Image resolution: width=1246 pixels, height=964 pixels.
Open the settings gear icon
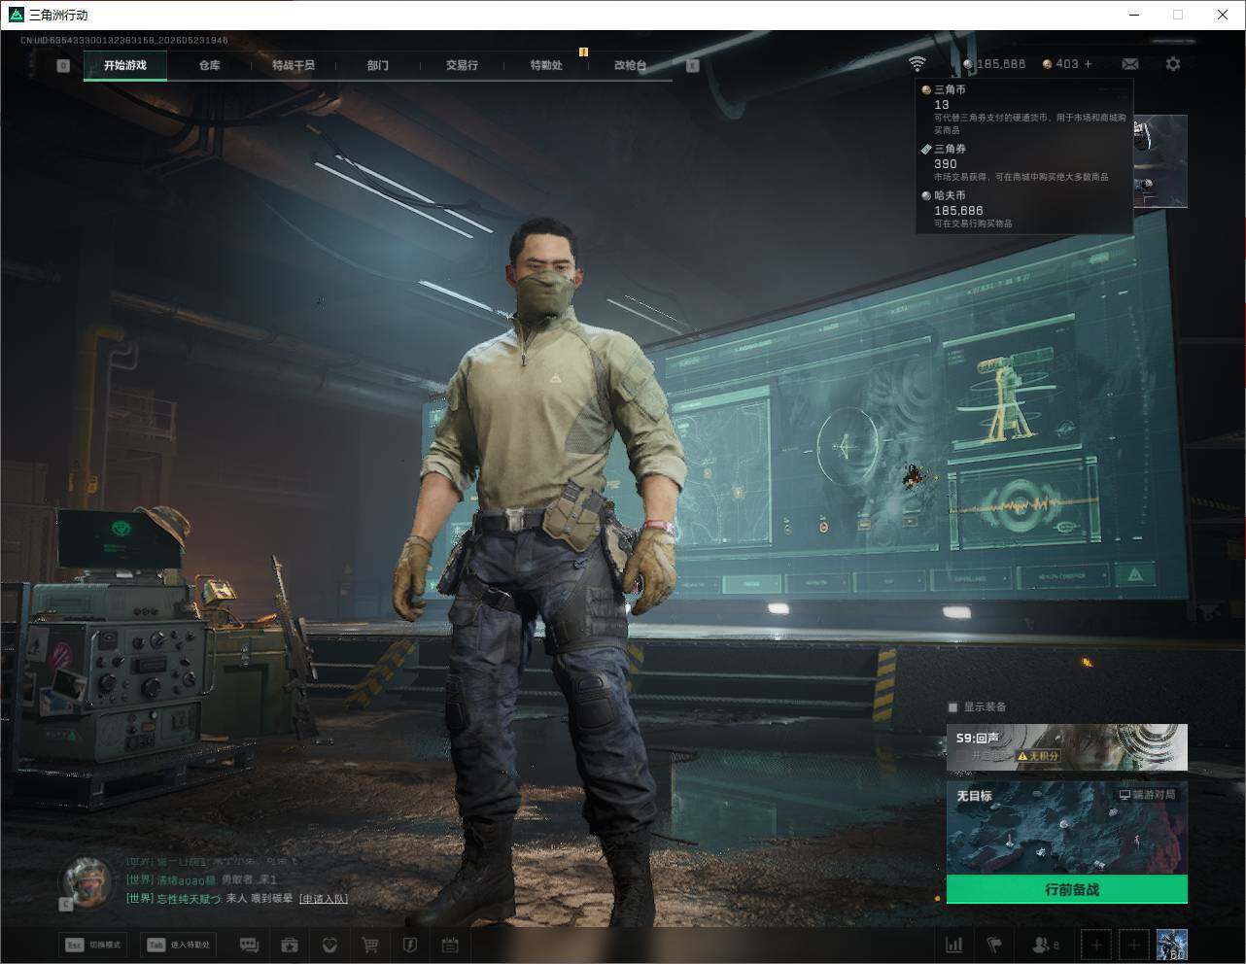[1173, 64]
